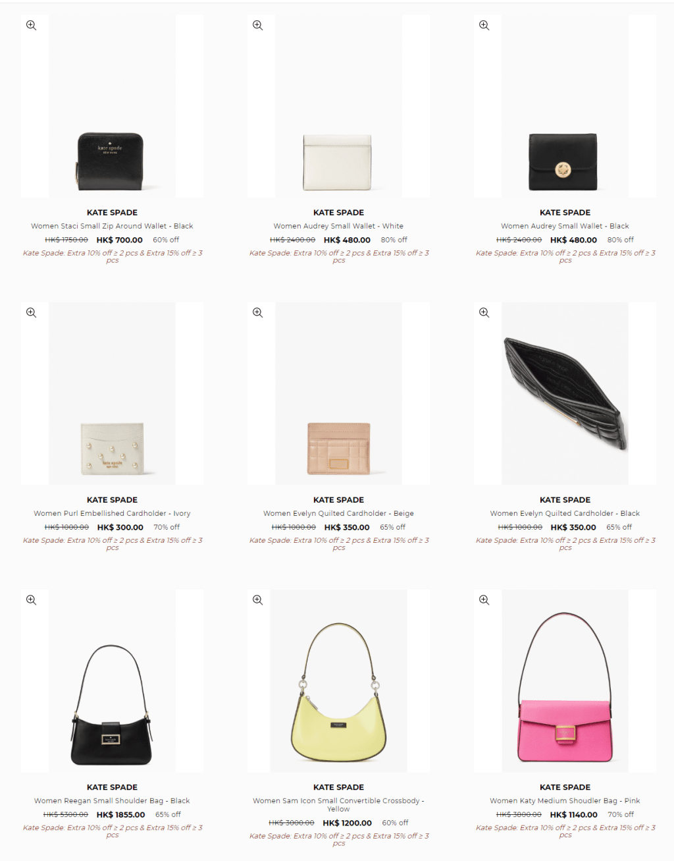Open zoom view for Audrey Wallet Black
This screenshot has height=861, width=674.
[484, 25]
